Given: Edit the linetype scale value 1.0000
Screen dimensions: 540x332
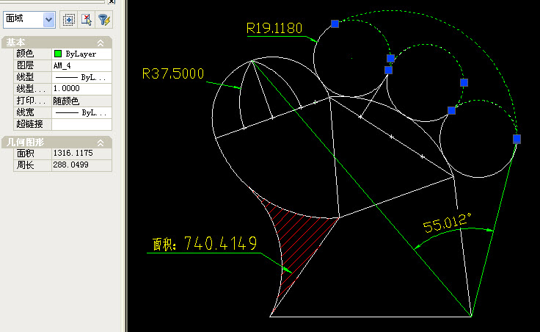Looking at the screenshot, I should [81, 89].
